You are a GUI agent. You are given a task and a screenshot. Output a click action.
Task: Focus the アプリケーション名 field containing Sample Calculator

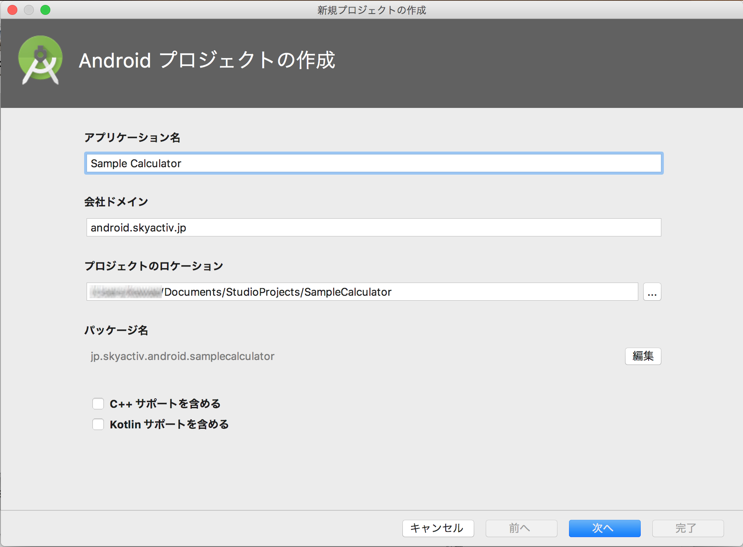click(374, 163)
